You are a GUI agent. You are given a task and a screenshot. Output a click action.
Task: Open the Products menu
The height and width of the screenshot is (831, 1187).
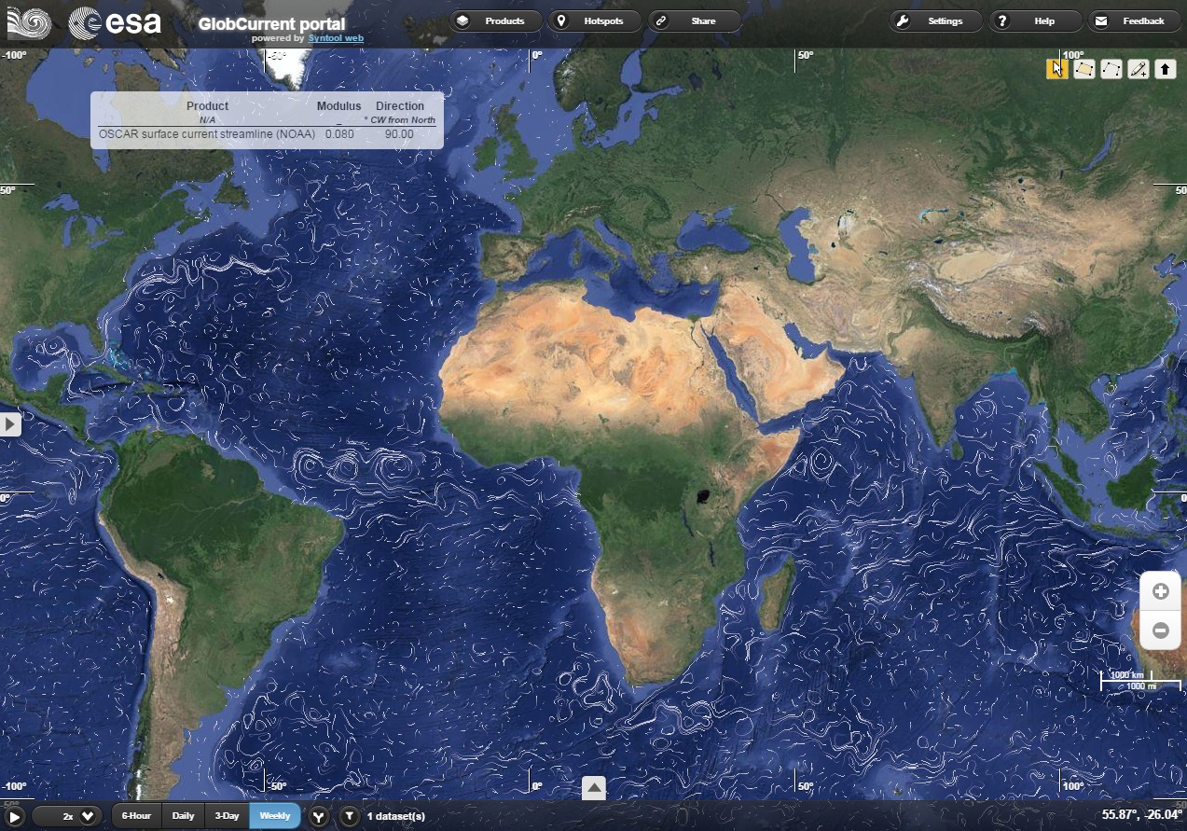495,21
